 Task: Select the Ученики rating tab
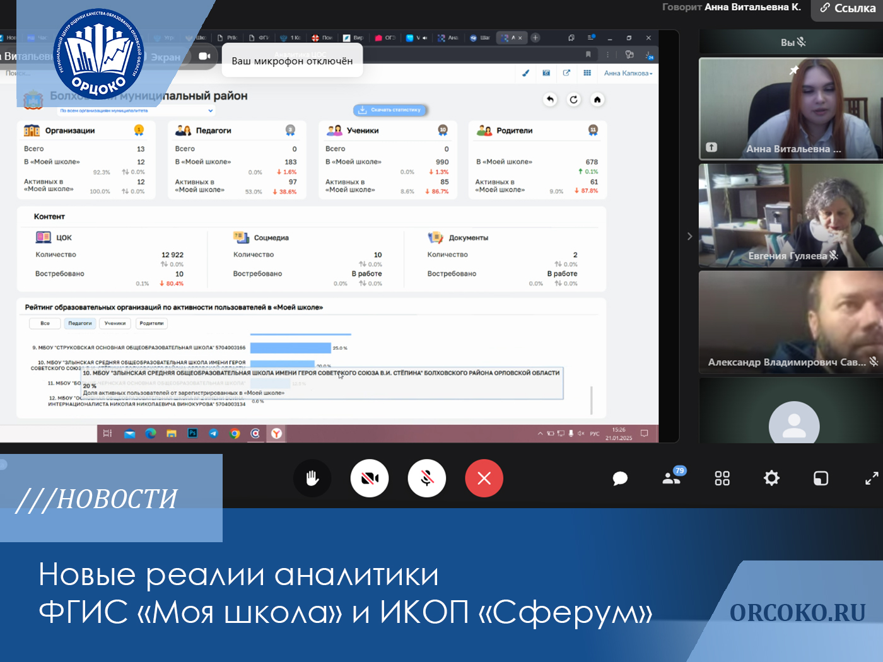pyautogui.click(x=115, y=323)
